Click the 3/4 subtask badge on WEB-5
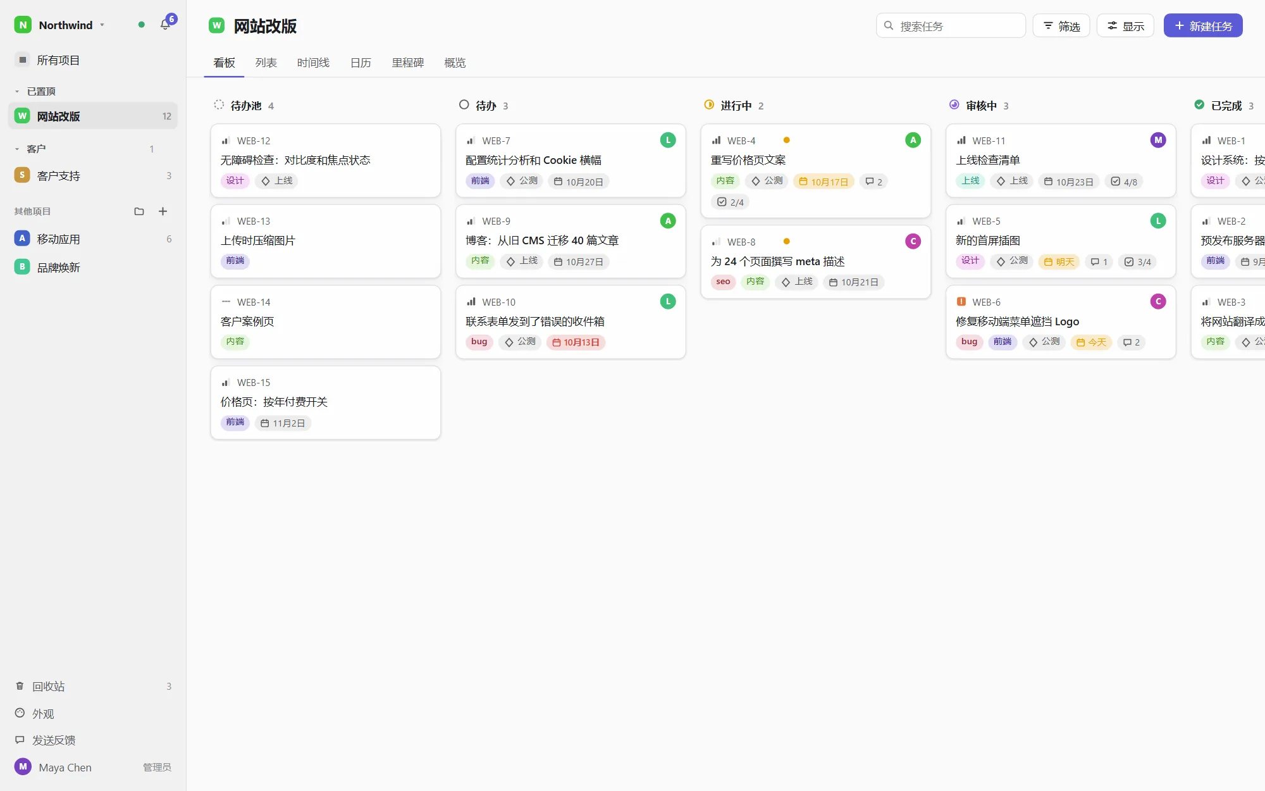This screenshot has width=1265, height=791. coord(1137,262)
